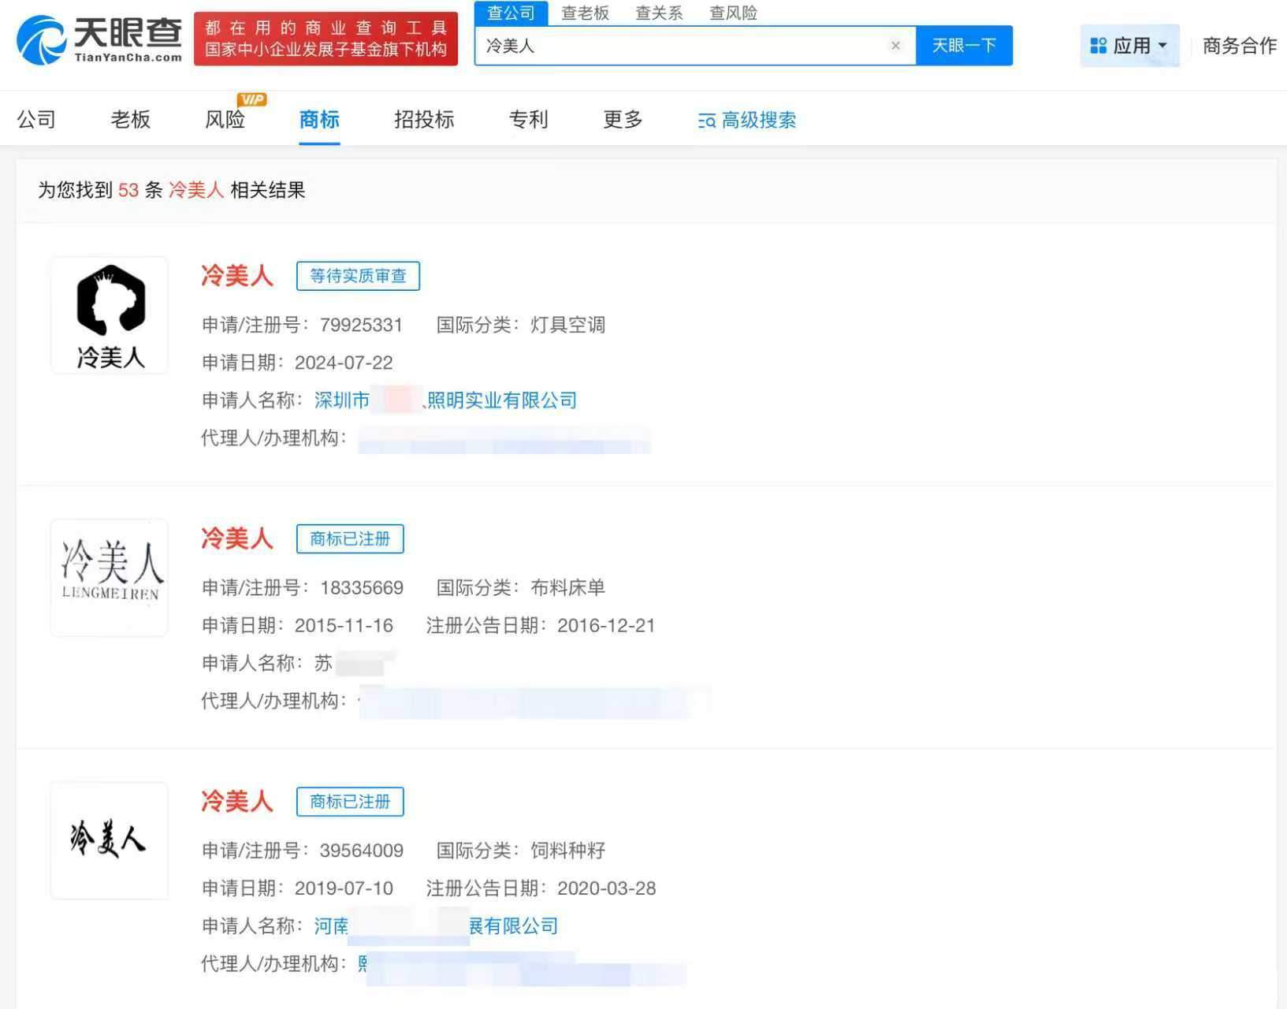Image resolution: width=1287 pixels, height=1009 pixels.
Task: Click the TianYanCha logo
Action: click(99, 39)
